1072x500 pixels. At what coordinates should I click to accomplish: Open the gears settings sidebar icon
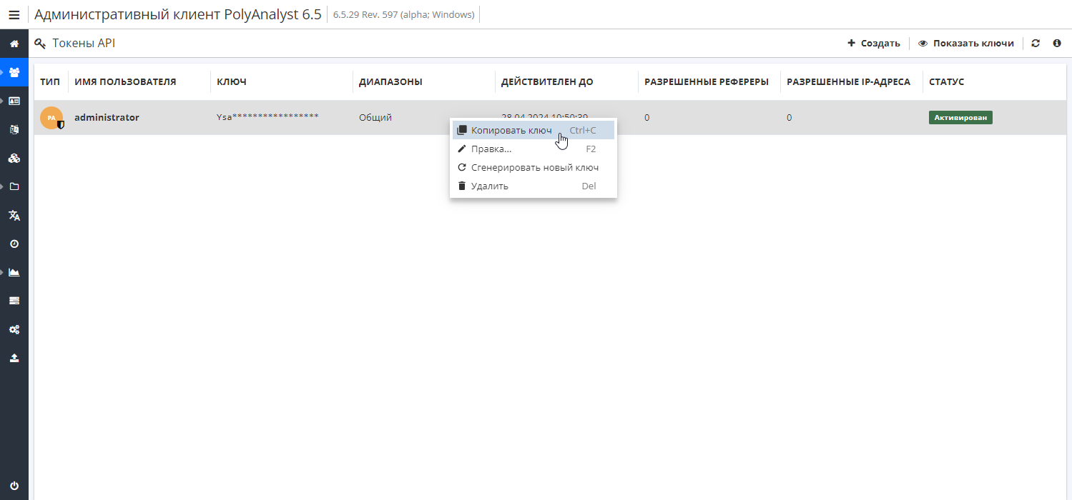[14, 329]
